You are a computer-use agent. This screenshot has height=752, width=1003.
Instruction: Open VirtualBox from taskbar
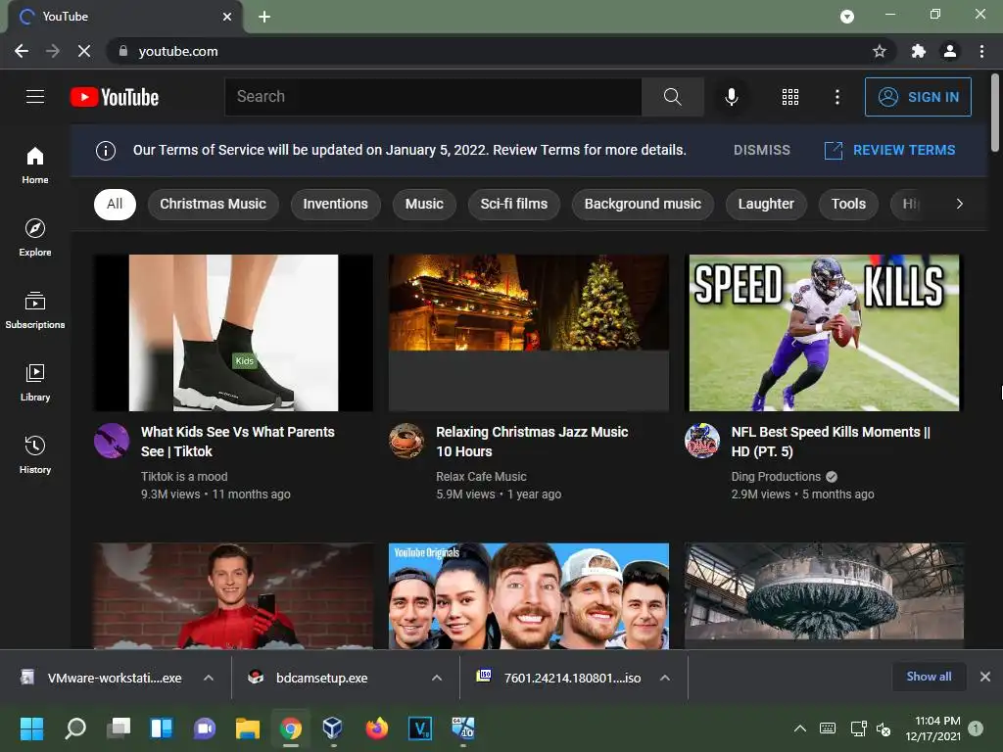(x=333, y=728)
